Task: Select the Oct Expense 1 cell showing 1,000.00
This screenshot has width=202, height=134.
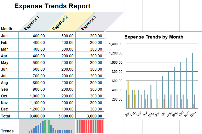Action: coord(33,96)
